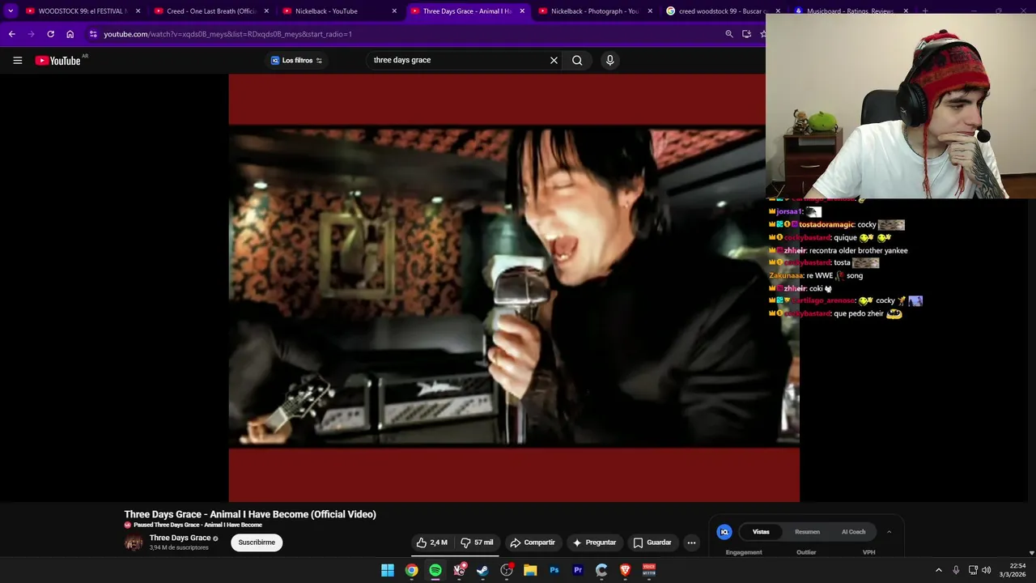Click the video title Animal I Have Become
The width and height of the screenshot is (1036, 583).
point(250,514)
